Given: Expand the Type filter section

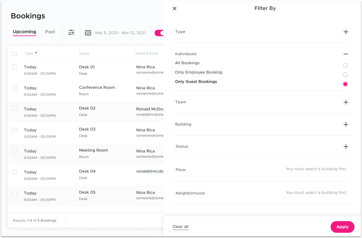Looking at the screenshot, I should pyautogui.click(x=346, y=32).
